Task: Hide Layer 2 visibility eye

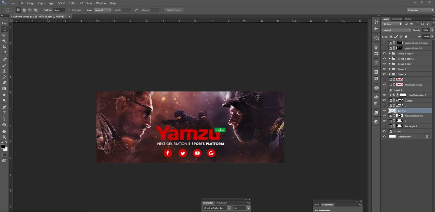Action: pyautogui.click(x=384, y=111)
